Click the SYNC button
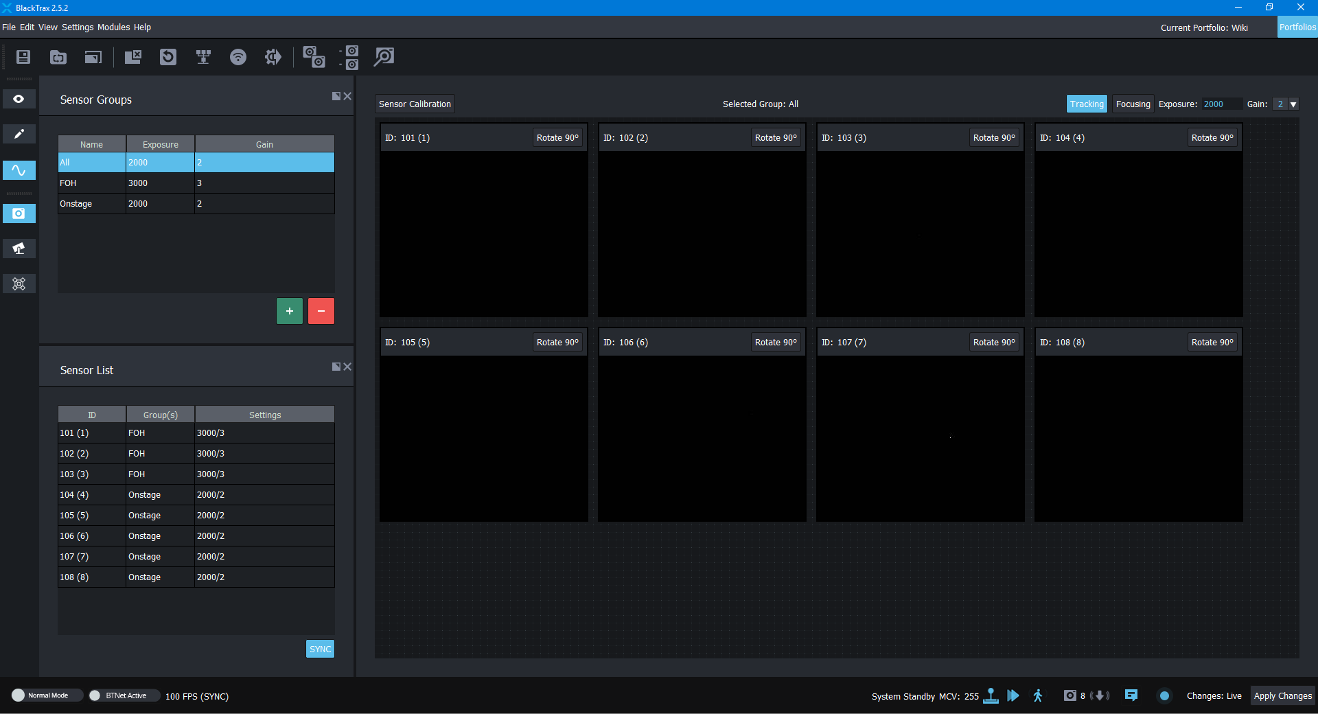 (x=320, y=649)
